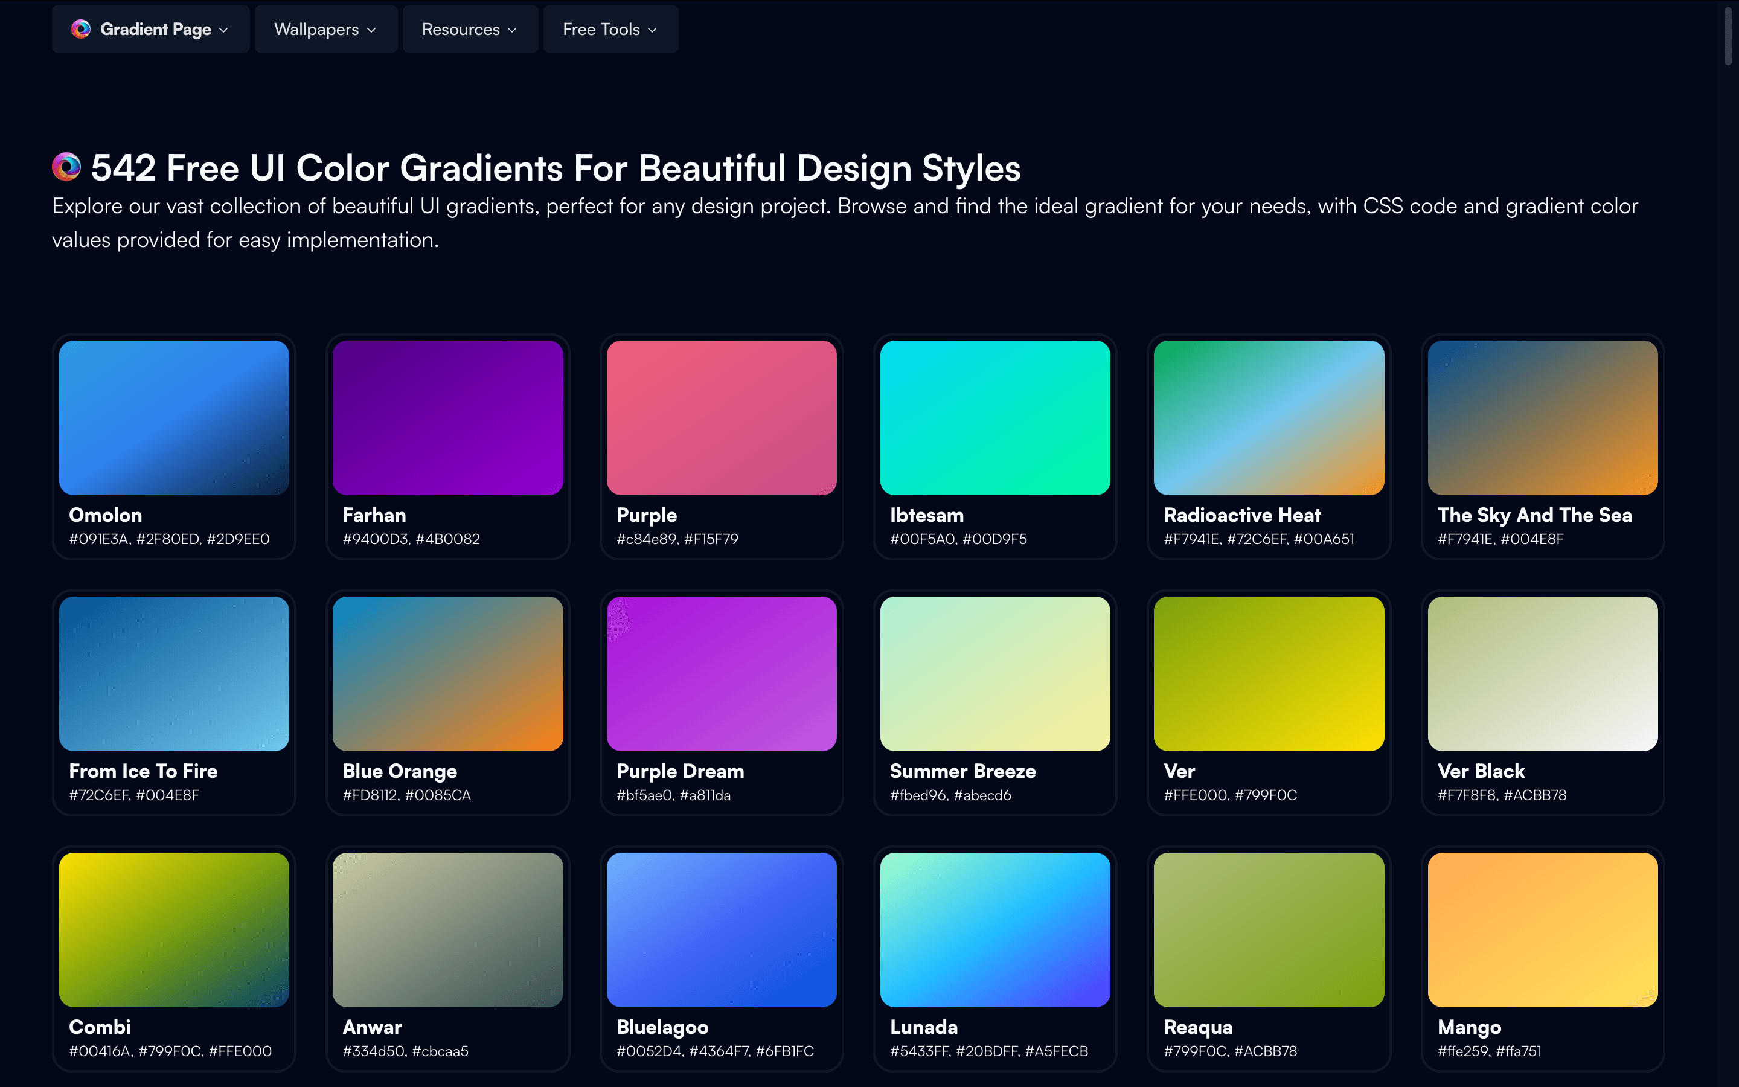Open the Radioactive Heat gradient preview

(x=1269, y=418)
